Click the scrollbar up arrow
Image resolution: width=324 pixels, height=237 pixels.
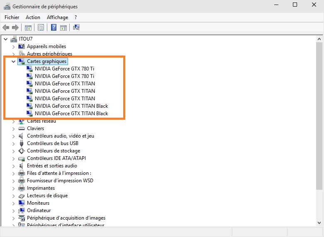point(319,39)
